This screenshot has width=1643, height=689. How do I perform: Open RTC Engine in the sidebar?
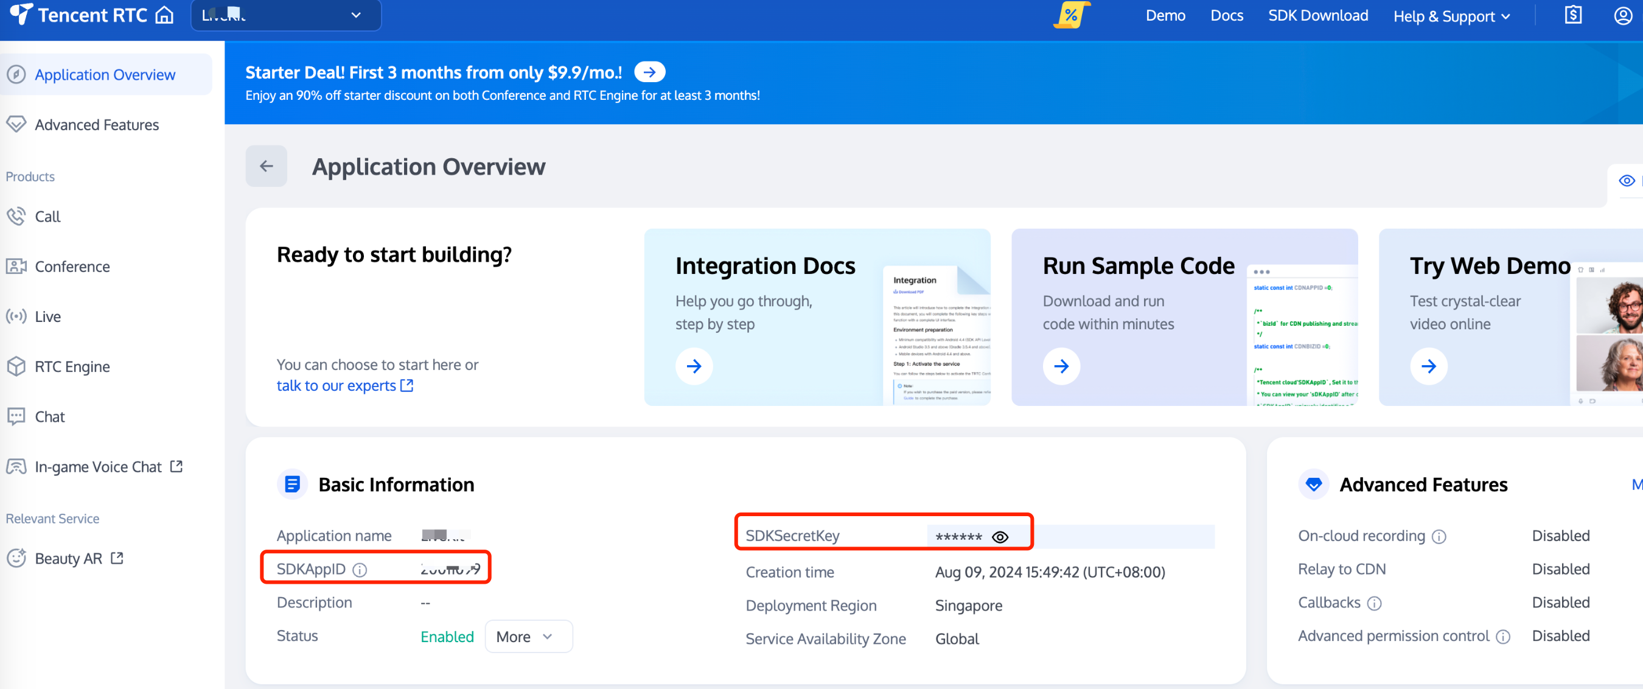click(71, 367)
